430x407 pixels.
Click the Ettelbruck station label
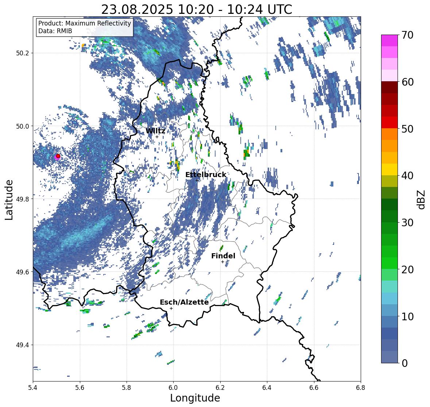point(206,175)
